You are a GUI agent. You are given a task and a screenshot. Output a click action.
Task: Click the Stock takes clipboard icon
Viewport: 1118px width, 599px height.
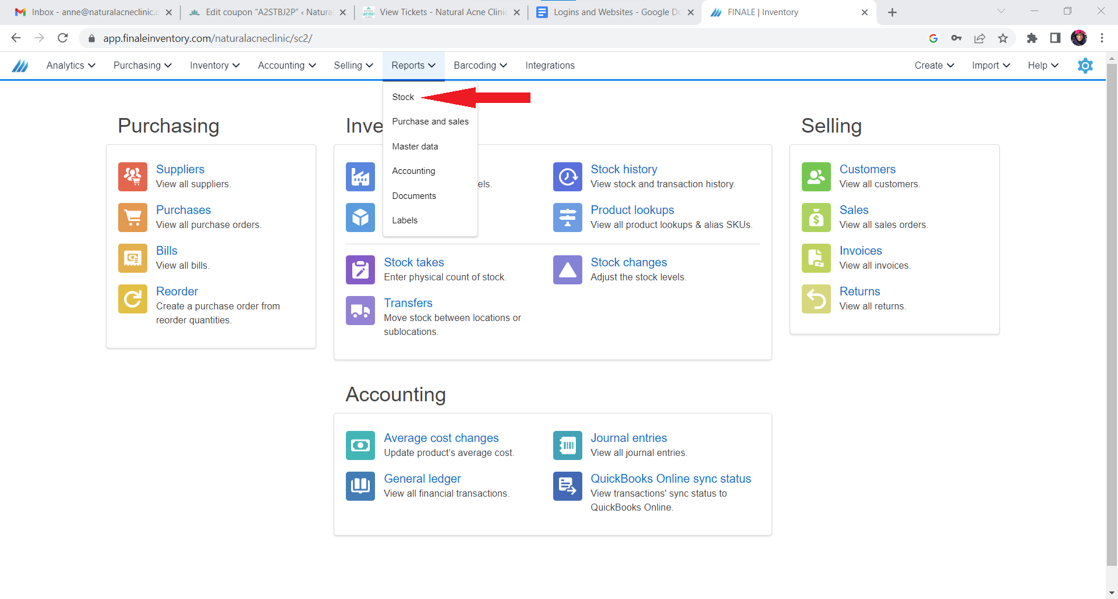(x=360, y=270)
